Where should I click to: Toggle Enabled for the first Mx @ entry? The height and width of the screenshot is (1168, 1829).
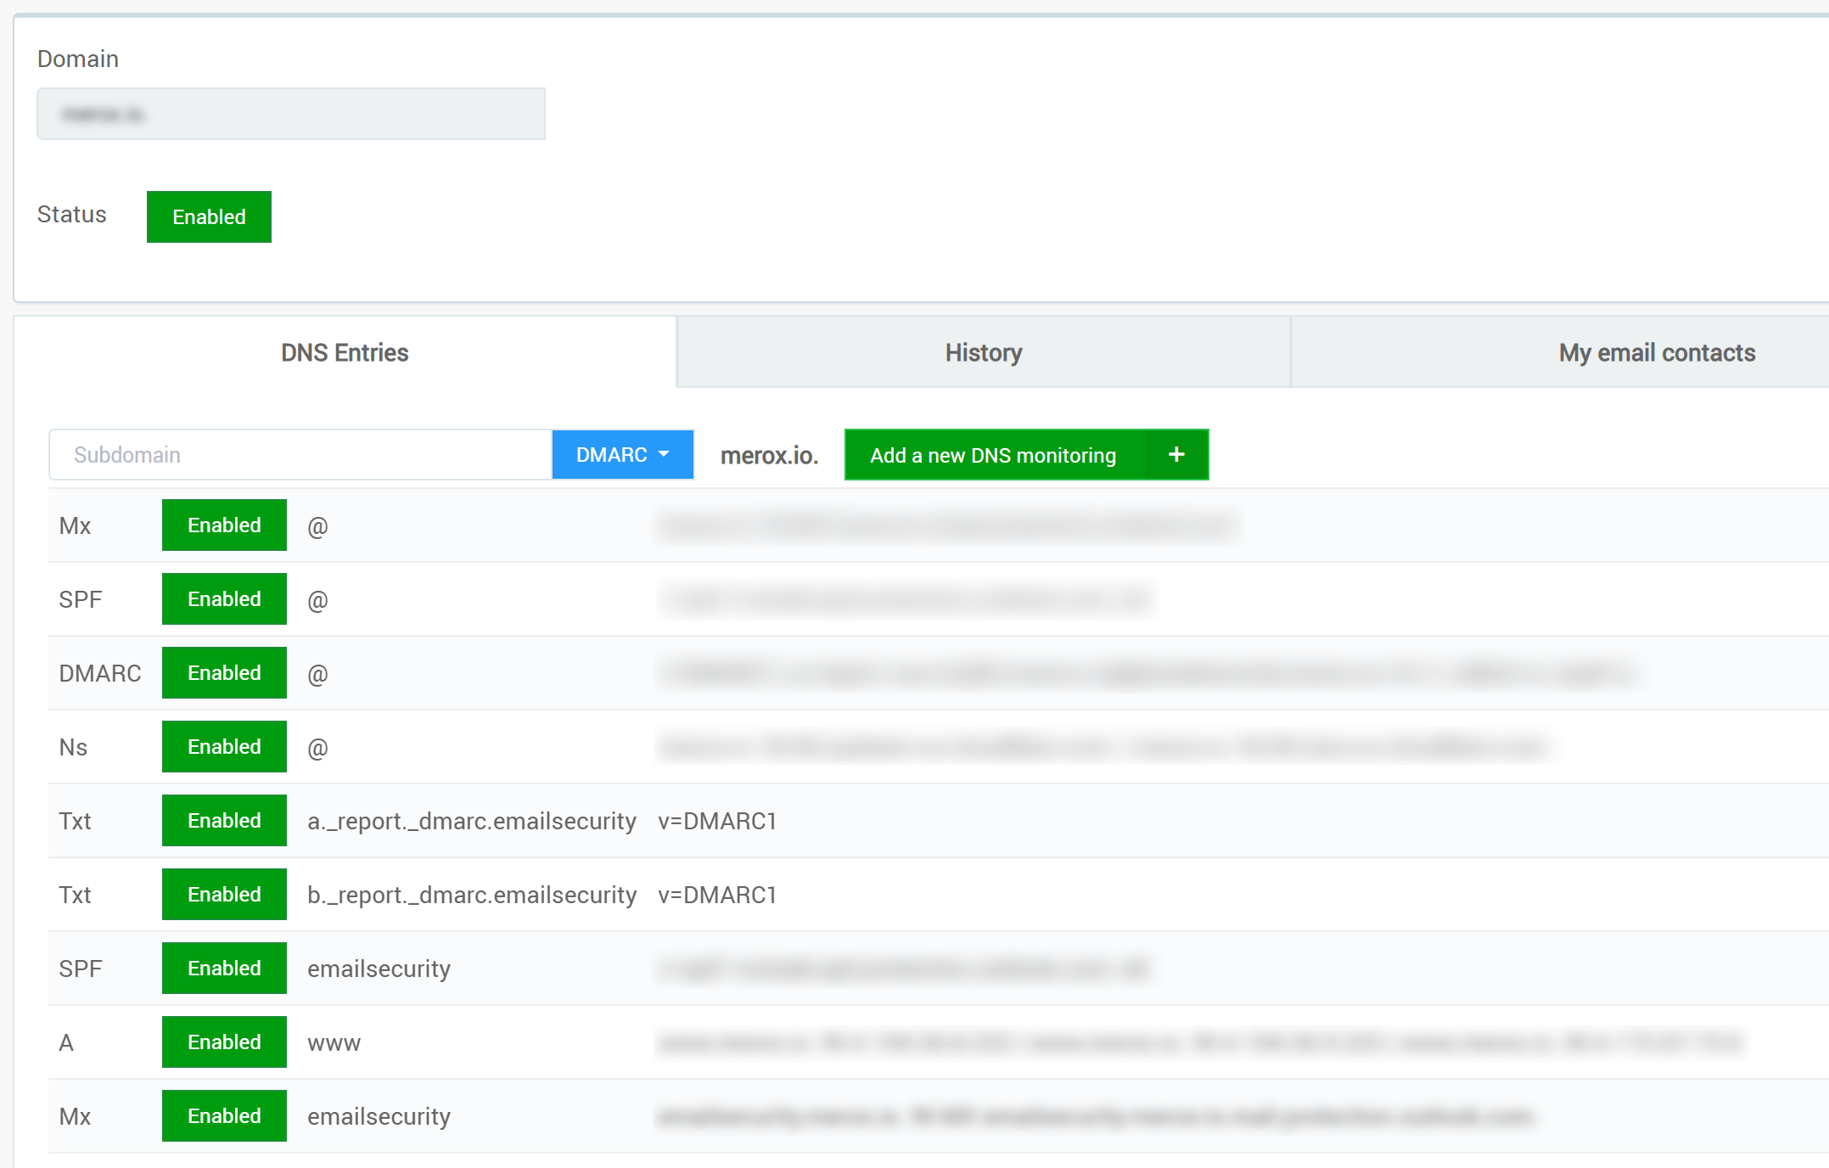point(224,525)
